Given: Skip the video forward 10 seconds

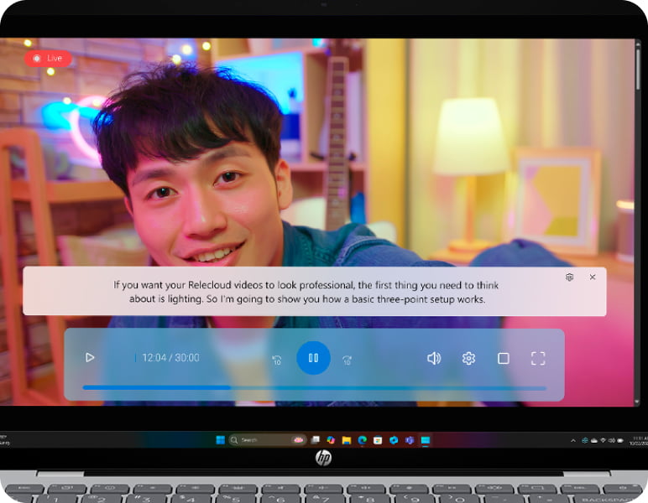Looking at the screenshot, I should click(x=348, y=360).
